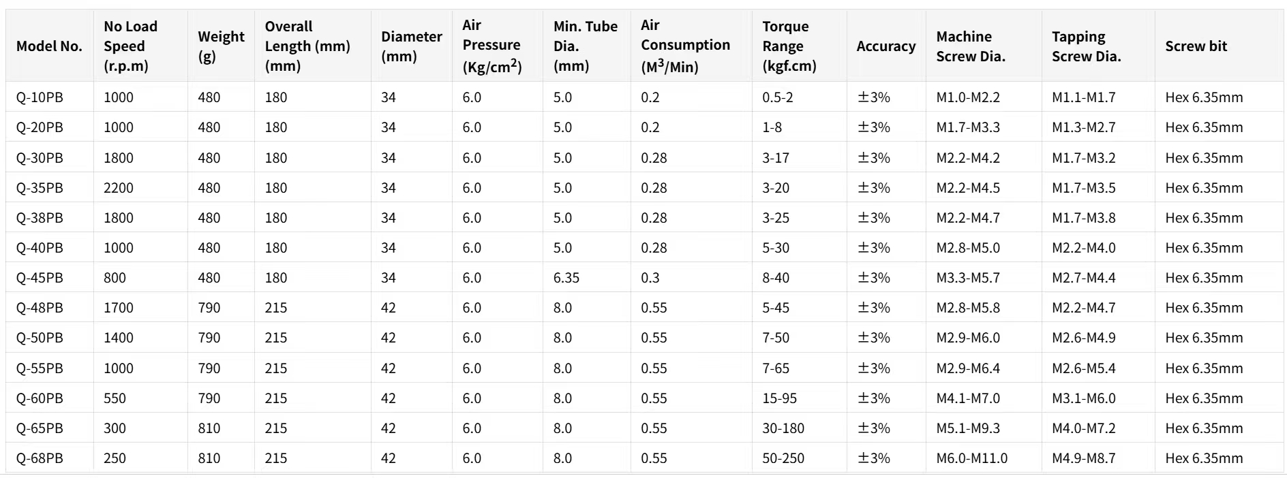
Task: Select the Torque Range column header
Action: pos(789,46)
